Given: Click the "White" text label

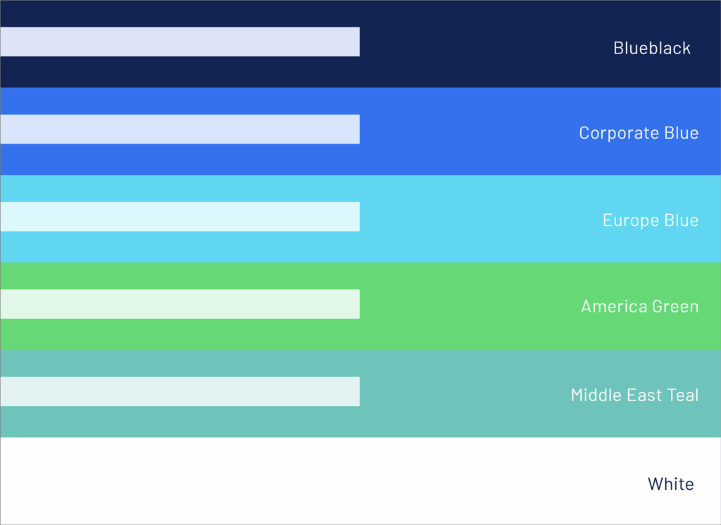Looking at the screenshot, I should pyautogui.click(x=670, y=484).
